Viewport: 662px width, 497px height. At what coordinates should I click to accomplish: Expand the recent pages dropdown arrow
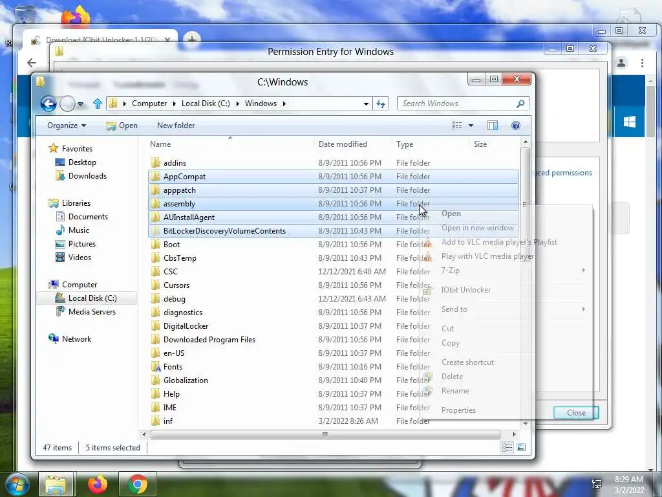pyautogui.click(x=80, y=104)
